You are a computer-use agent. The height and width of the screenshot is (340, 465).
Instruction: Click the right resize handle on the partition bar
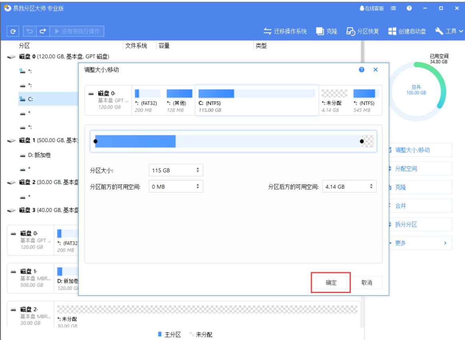[362, 141]
